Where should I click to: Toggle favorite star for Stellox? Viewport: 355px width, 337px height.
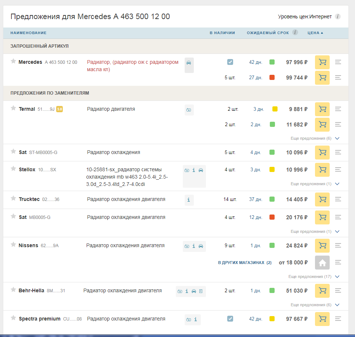click(x=13, y=169)
